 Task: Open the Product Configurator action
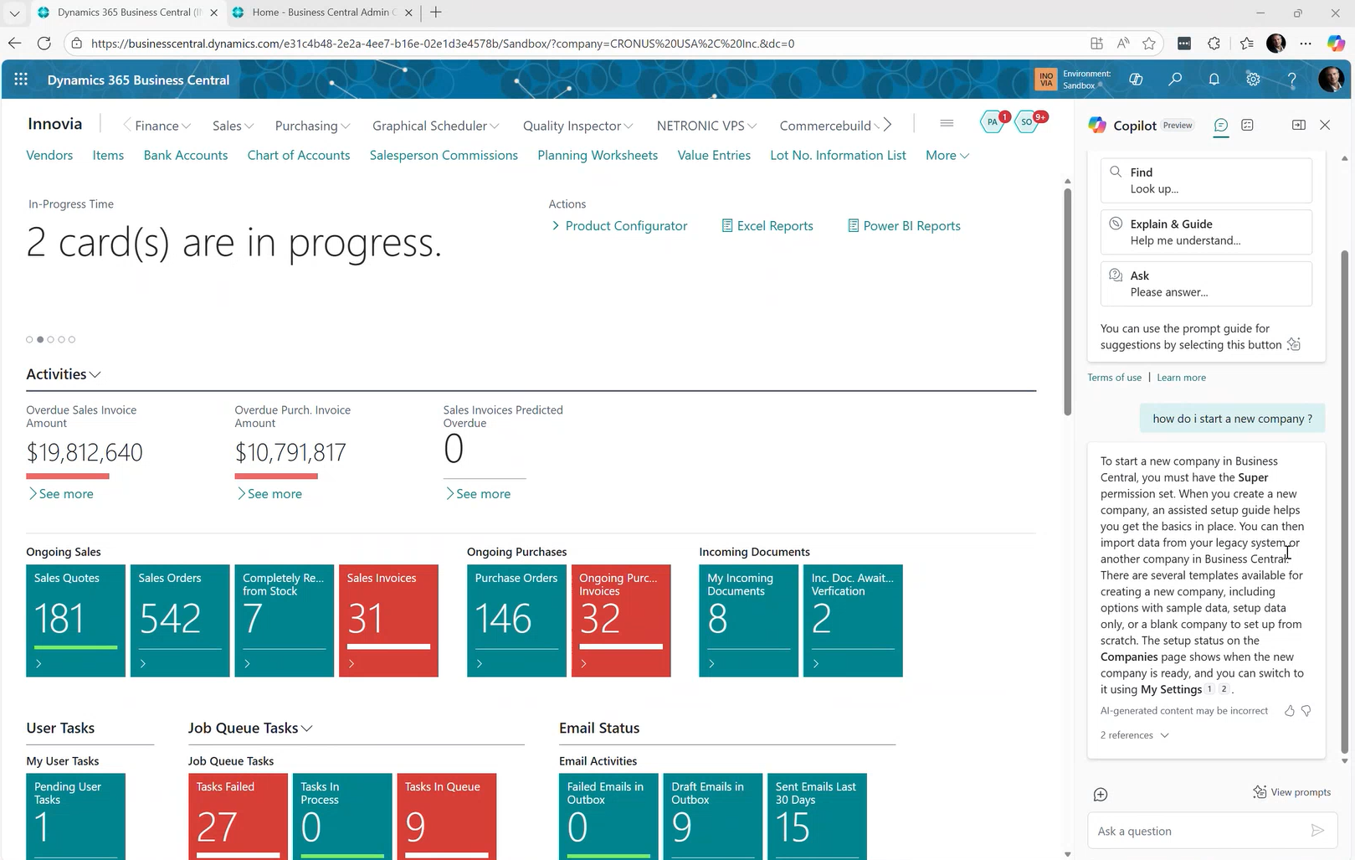pos(619,226)
